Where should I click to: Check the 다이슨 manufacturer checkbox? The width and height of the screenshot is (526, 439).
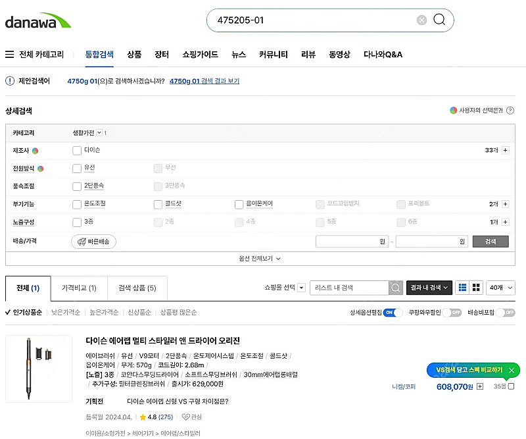coord(77,151)
